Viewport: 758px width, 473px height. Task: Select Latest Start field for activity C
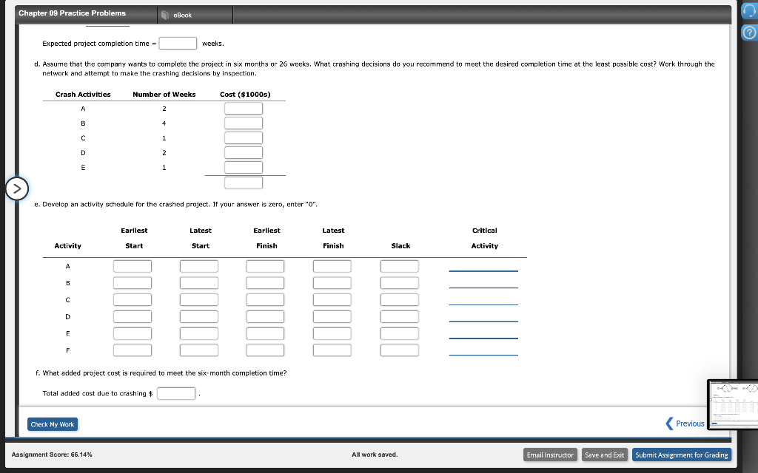(198, 300)
